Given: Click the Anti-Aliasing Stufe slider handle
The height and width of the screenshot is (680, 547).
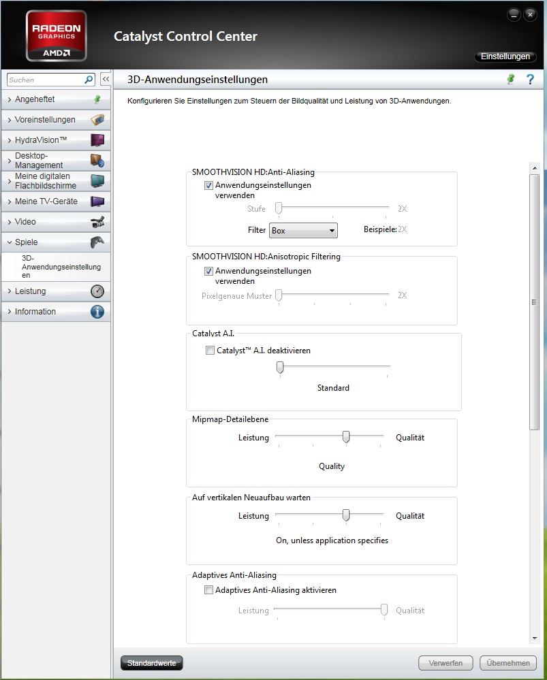Looking at the screenshot, I should point(279,208).
